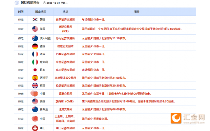Click the 悉尼证券交易所 location cell
This screenshot has height=131, width=210.
65,38
